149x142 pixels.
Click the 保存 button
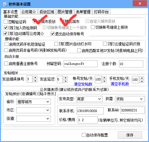(x=130, y=135)
